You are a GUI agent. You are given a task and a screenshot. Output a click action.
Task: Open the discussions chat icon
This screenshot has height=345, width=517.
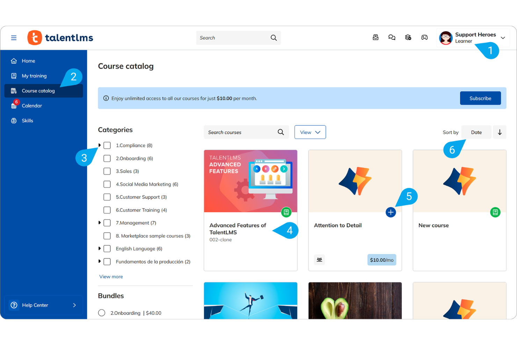coord(392,37)
